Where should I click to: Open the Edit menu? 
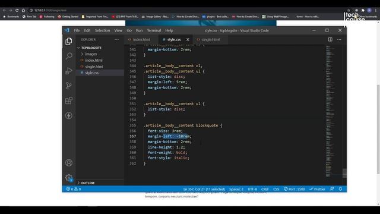point(87,30)
